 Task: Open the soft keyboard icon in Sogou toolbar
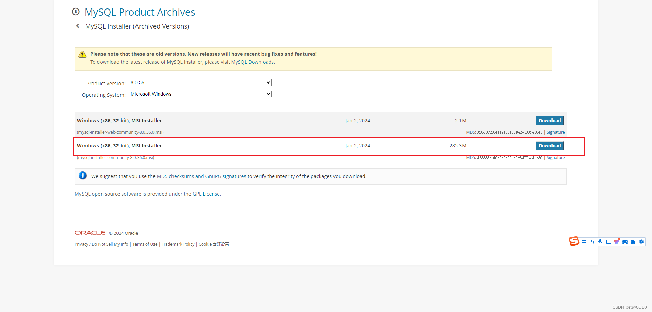609,242
